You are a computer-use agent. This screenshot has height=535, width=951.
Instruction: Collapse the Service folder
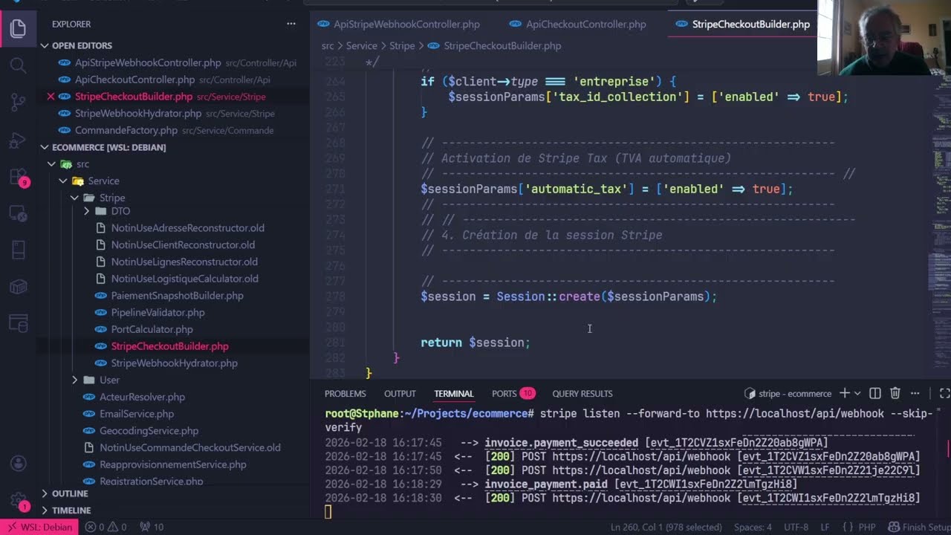pos(63,181)
